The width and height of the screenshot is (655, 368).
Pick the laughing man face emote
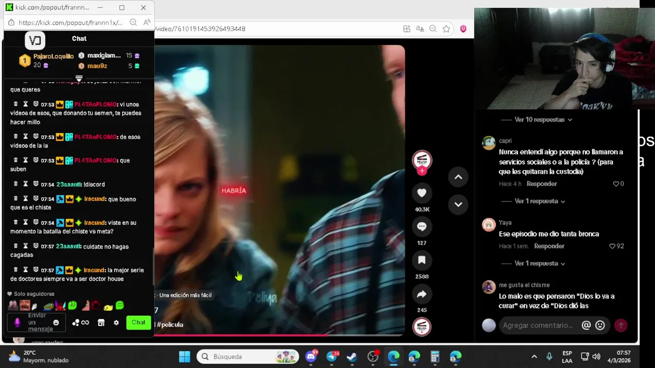25,306
